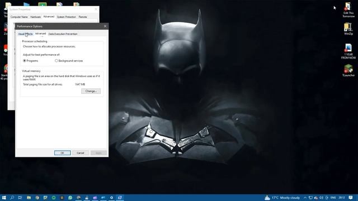358x201 pixels.
Task: Open Spotify green icon on taskbar
Action: pos(54,198)
